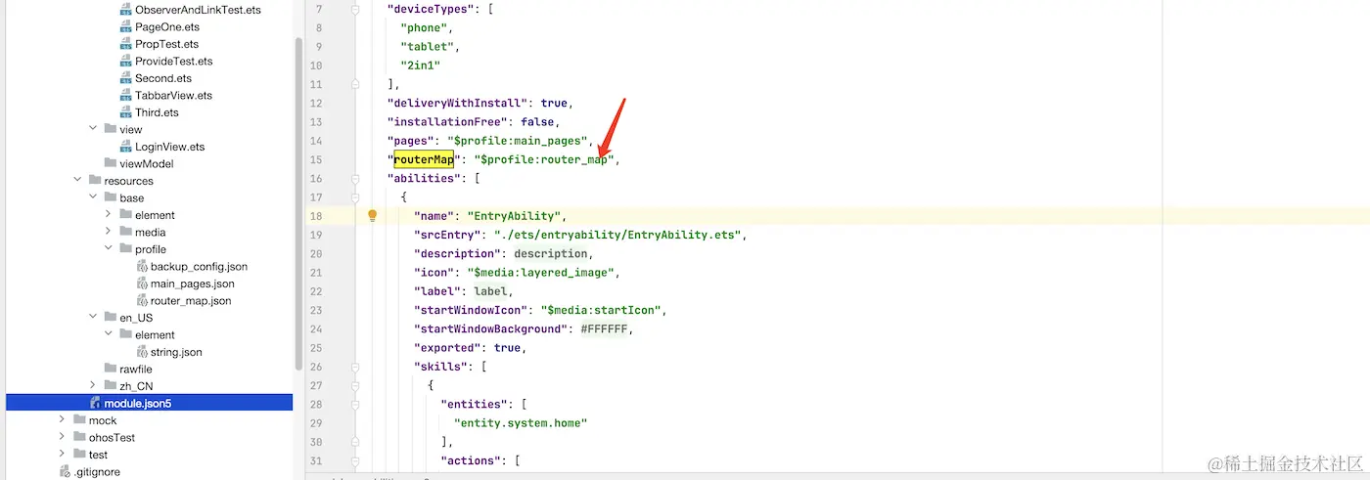Viewport: 1370px width, 480px height.
Task: Click the .gitignore file icon
Action: coord(66,471)
